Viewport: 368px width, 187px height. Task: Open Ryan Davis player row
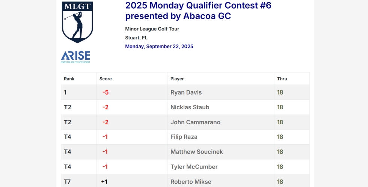click(x=186, y=92)
